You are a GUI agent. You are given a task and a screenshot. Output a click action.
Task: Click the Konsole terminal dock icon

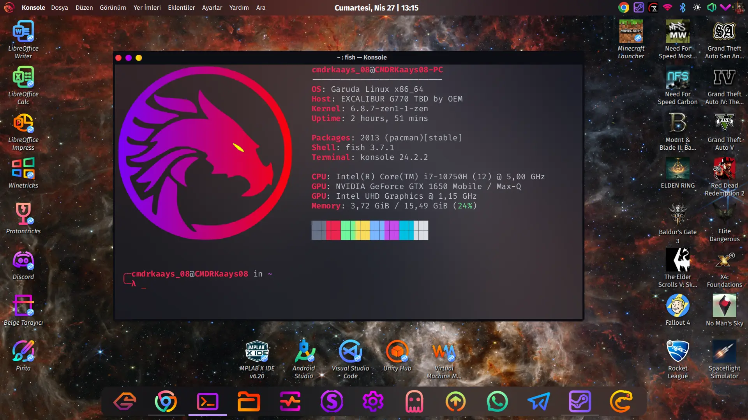(x=208, y=401)
